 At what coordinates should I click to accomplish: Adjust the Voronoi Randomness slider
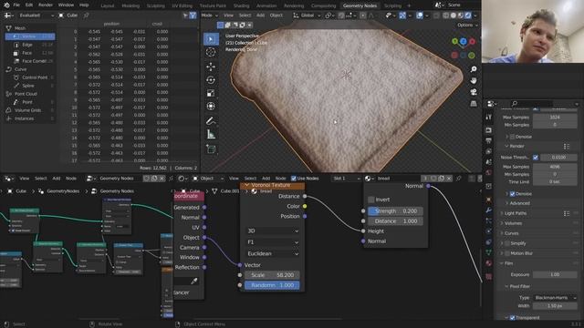pyautogui.click(x=272, y=285)
